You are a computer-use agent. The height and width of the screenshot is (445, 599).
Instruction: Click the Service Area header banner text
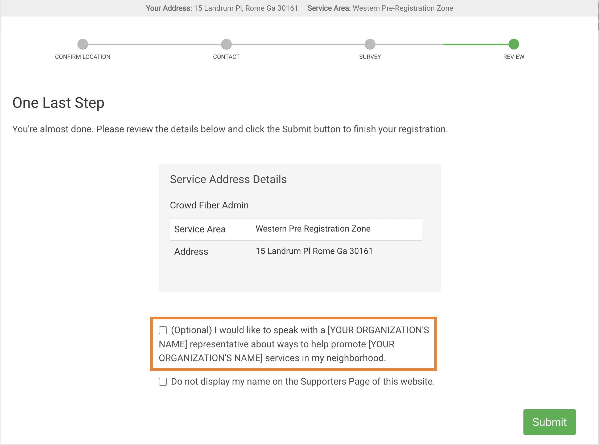380,8
